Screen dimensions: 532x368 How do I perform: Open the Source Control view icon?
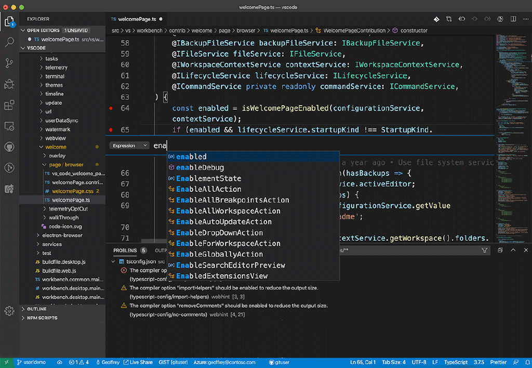tap(9, 63)
